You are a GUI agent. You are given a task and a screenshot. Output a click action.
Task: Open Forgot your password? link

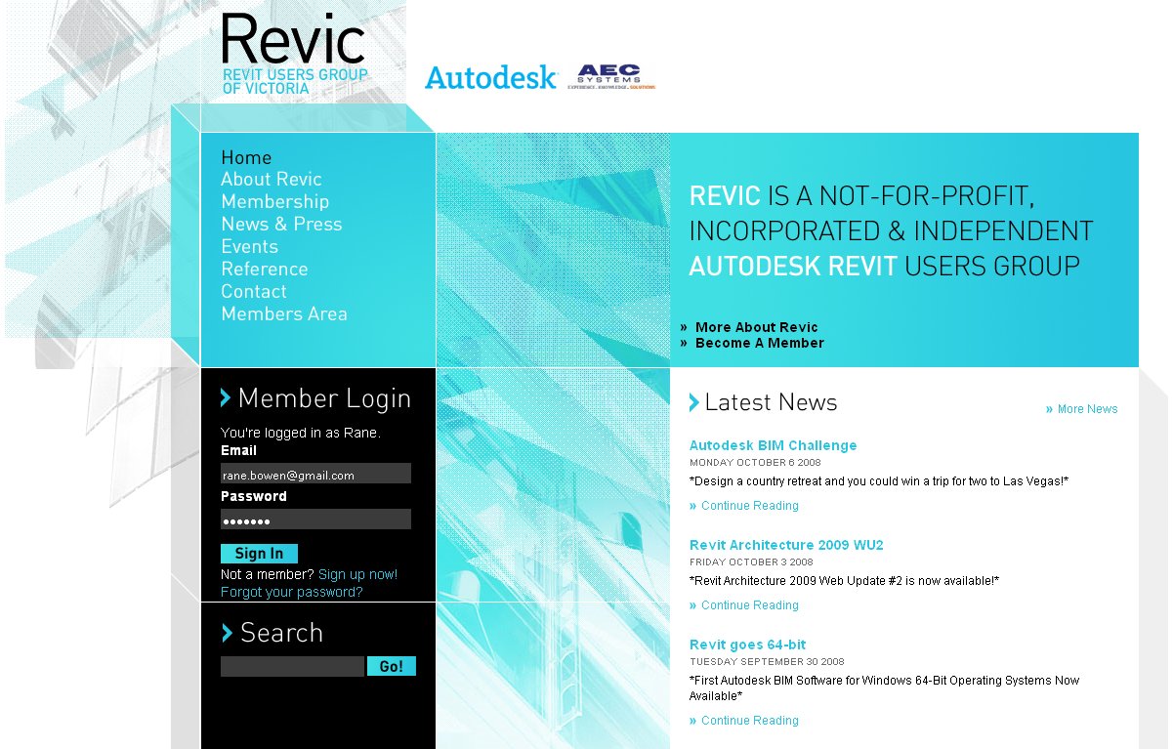click(291, 592)
